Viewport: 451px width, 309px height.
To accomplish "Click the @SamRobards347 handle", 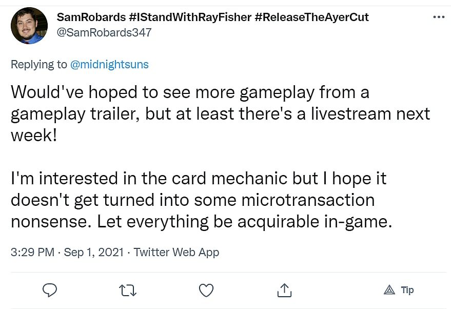I will 104,32.
